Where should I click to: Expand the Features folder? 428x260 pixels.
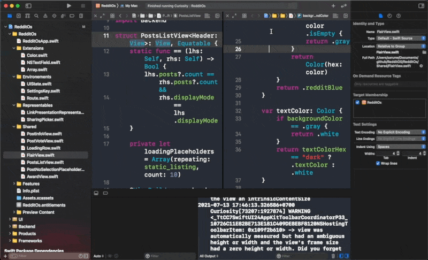pos(13,183)
